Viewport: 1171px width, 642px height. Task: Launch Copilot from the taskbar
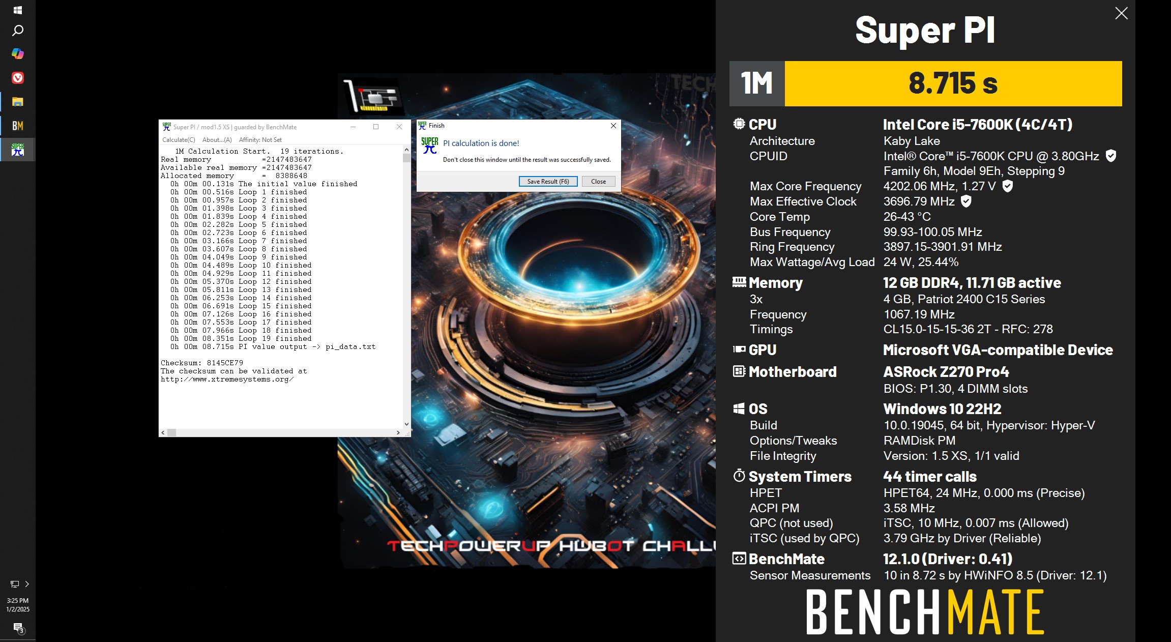pos(17,53)
